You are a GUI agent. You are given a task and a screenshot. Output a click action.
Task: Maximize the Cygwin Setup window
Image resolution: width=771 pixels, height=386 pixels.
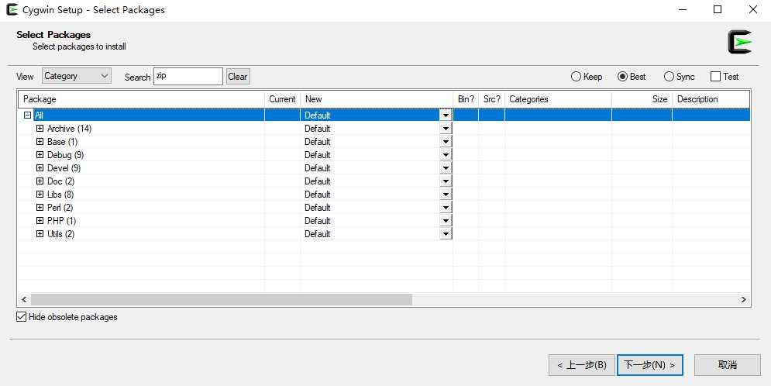click(718, 9)
